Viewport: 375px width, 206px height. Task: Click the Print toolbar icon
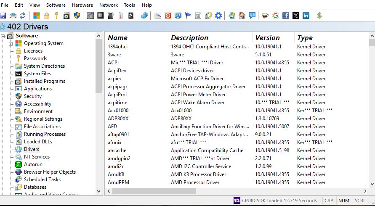tap(13, 16)
